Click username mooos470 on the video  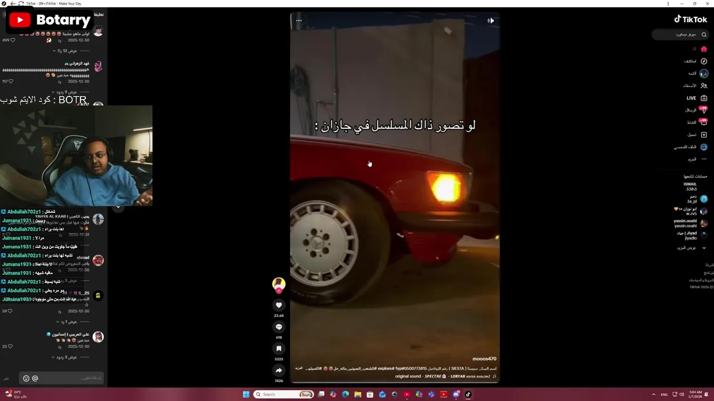484,359
